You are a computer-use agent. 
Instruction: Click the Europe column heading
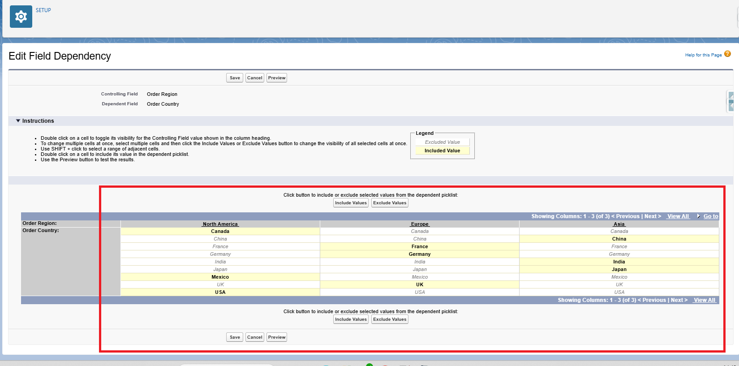pyautogui.click(x=419, y=224)
